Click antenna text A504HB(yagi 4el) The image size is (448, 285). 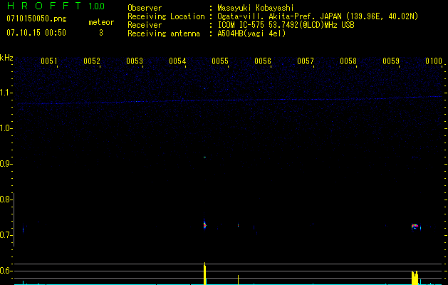(251, 33)
